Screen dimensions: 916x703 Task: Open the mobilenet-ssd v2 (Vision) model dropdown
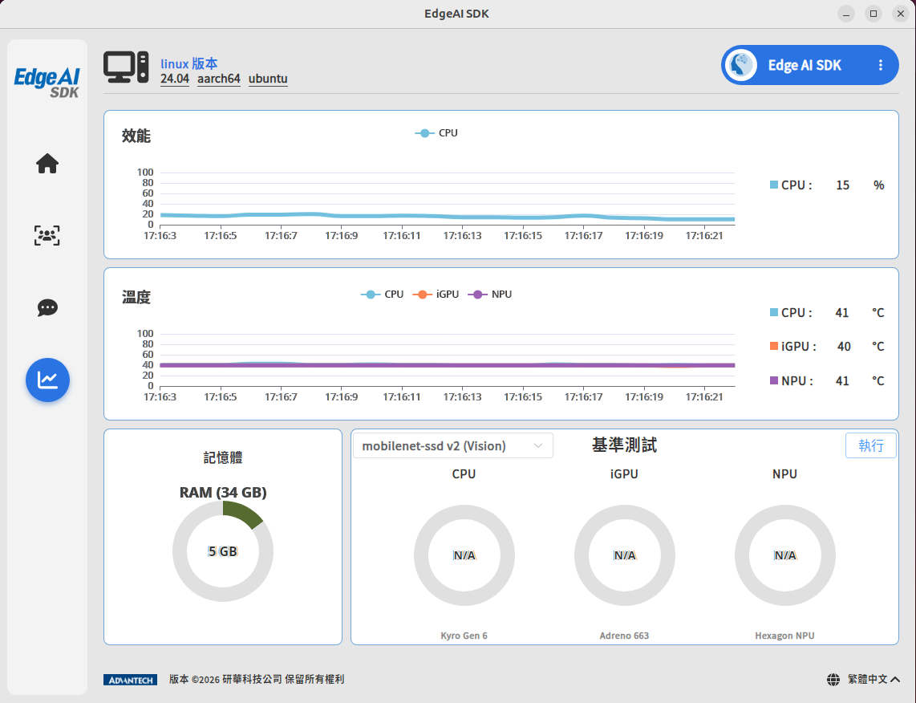(x=452, y=446)
